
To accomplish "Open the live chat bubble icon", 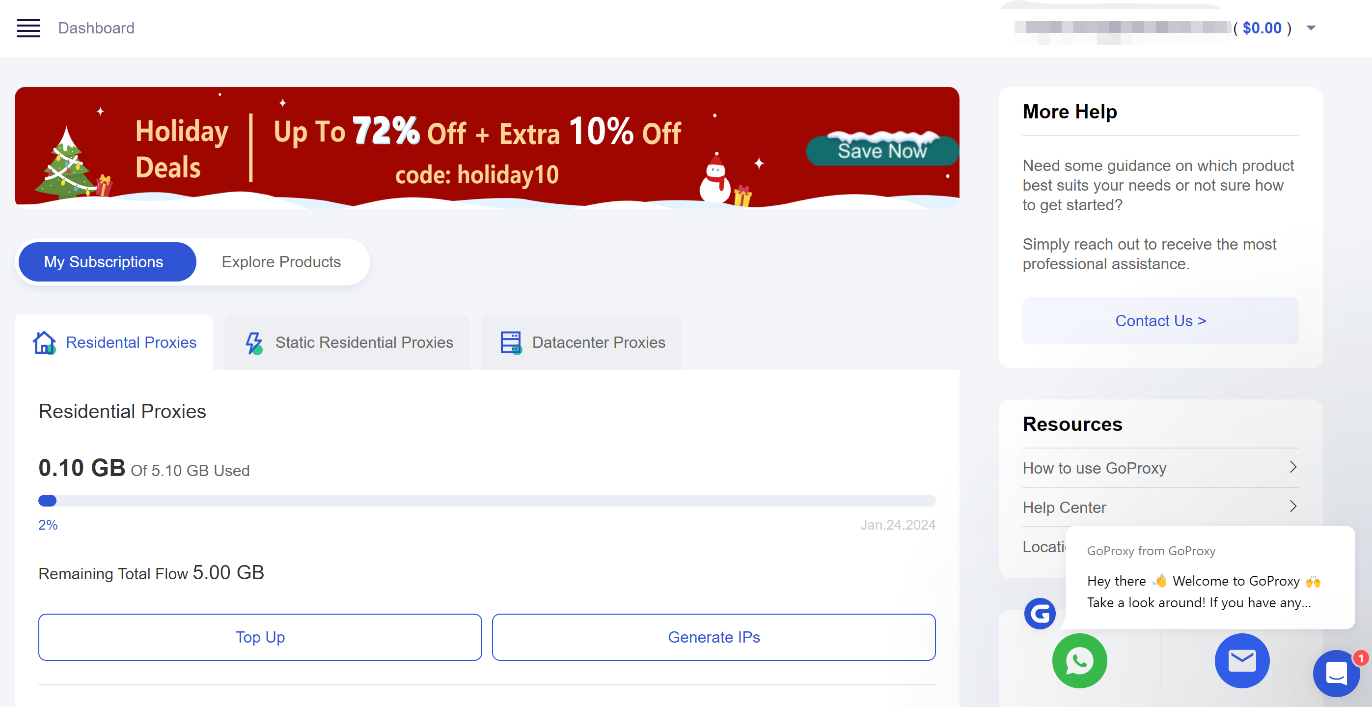I will click(1336, 673).
